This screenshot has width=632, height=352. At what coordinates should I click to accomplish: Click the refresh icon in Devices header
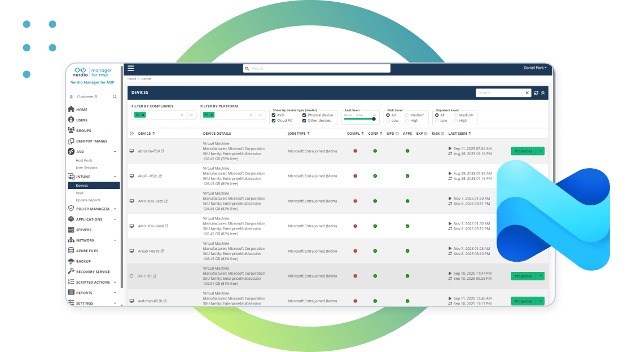click(536, 93)
